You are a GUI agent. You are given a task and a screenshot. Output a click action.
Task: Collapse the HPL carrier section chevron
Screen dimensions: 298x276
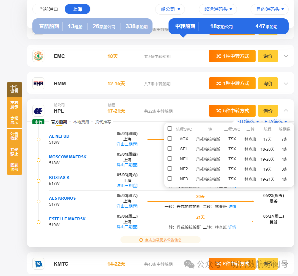coord(286,110)
